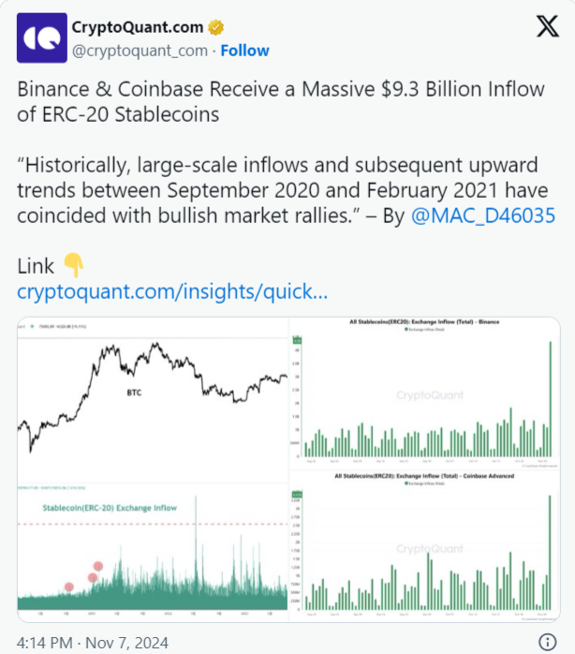The width and height of the screenshot is (575, 654).
Task: Click the CryptoQuant.com display name
Action: [x=138, y=27]
